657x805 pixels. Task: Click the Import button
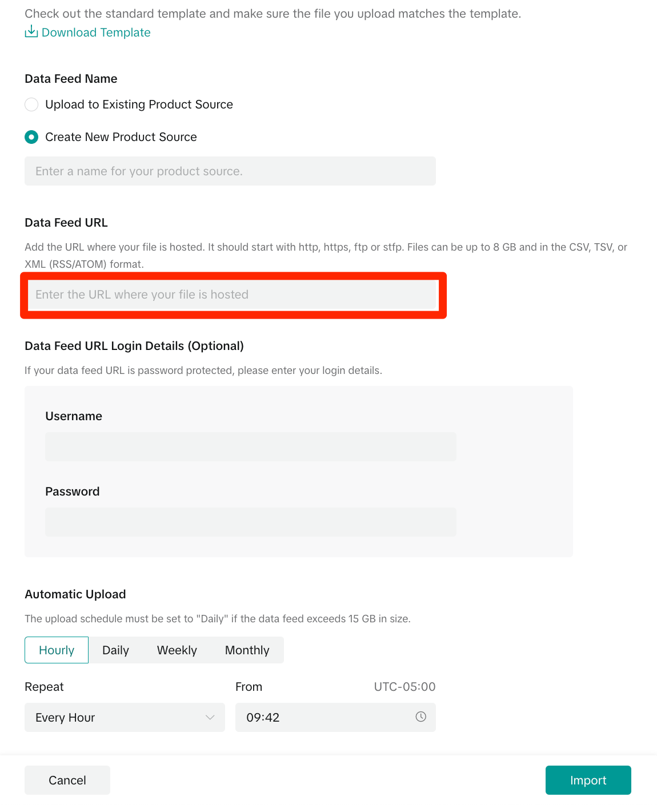click(x=588, y=780)
